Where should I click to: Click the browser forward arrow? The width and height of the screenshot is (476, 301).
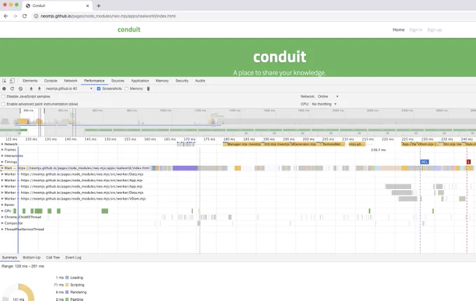[x=15, y=16]
